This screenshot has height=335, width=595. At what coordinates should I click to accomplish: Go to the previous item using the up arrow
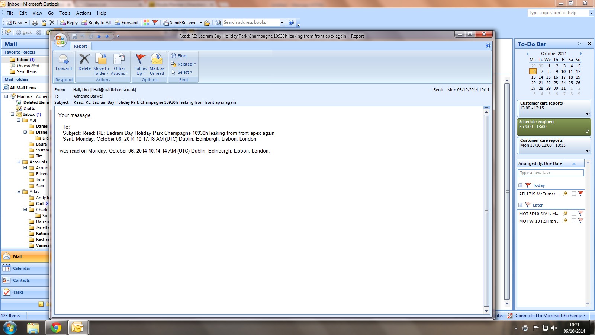click(99, 36)
